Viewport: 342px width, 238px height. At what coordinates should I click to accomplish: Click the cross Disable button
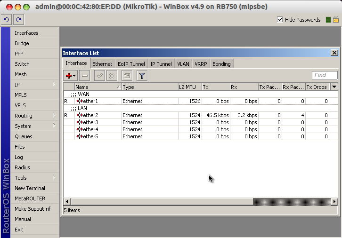point(112,76)
